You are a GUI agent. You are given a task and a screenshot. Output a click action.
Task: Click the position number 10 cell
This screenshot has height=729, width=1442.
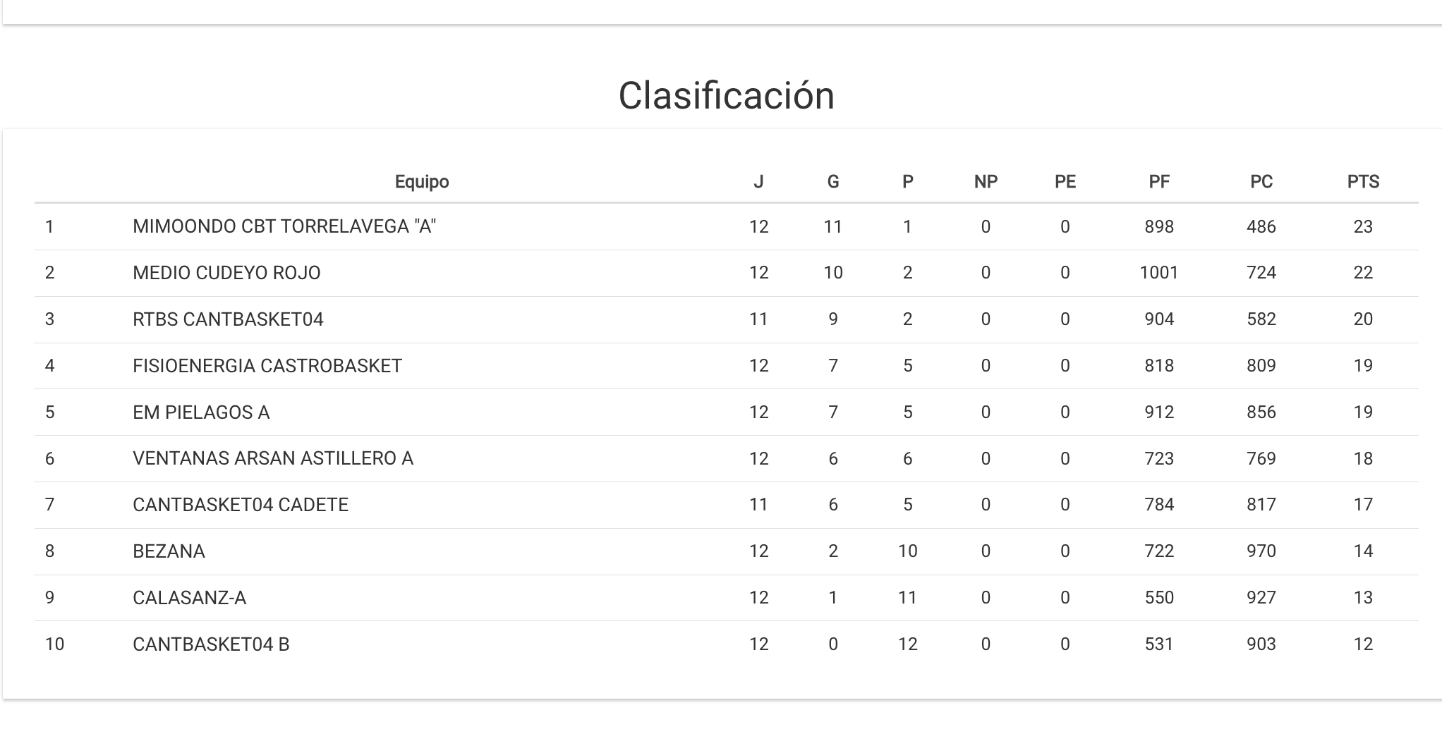tap(54, 644)
